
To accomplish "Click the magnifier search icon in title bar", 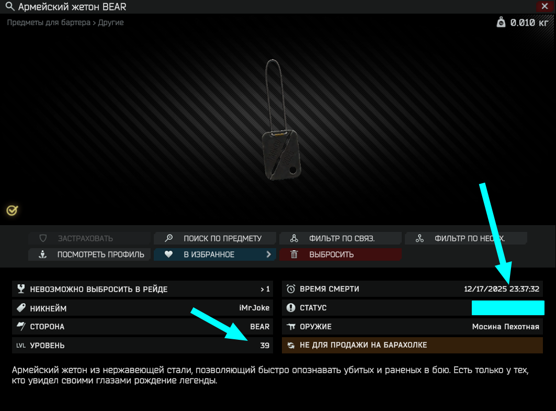I will click(10, 6).
